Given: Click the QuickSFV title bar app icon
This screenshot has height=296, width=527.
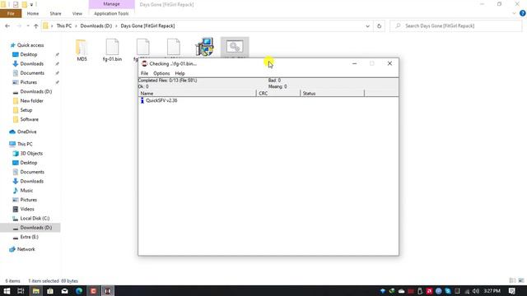Looking at the screenshot, I should pos(145,63).
